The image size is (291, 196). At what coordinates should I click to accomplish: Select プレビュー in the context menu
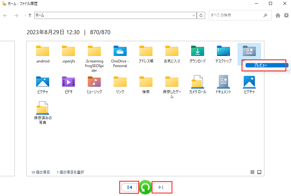click(x=265, y=65)
